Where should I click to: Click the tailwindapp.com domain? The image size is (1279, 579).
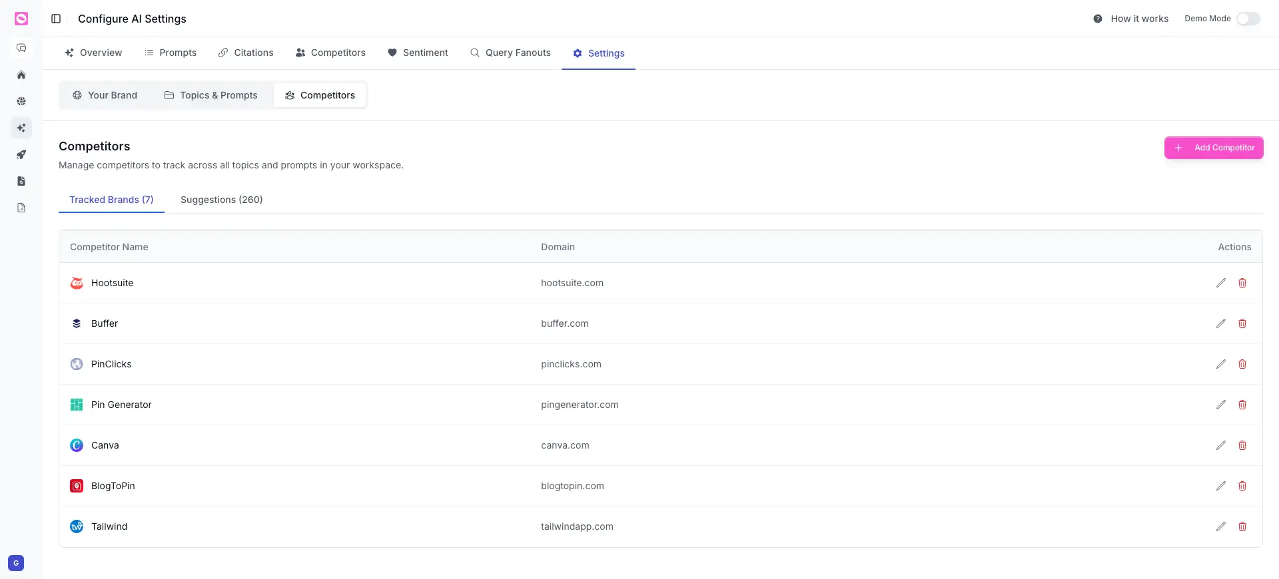point(577,526)
